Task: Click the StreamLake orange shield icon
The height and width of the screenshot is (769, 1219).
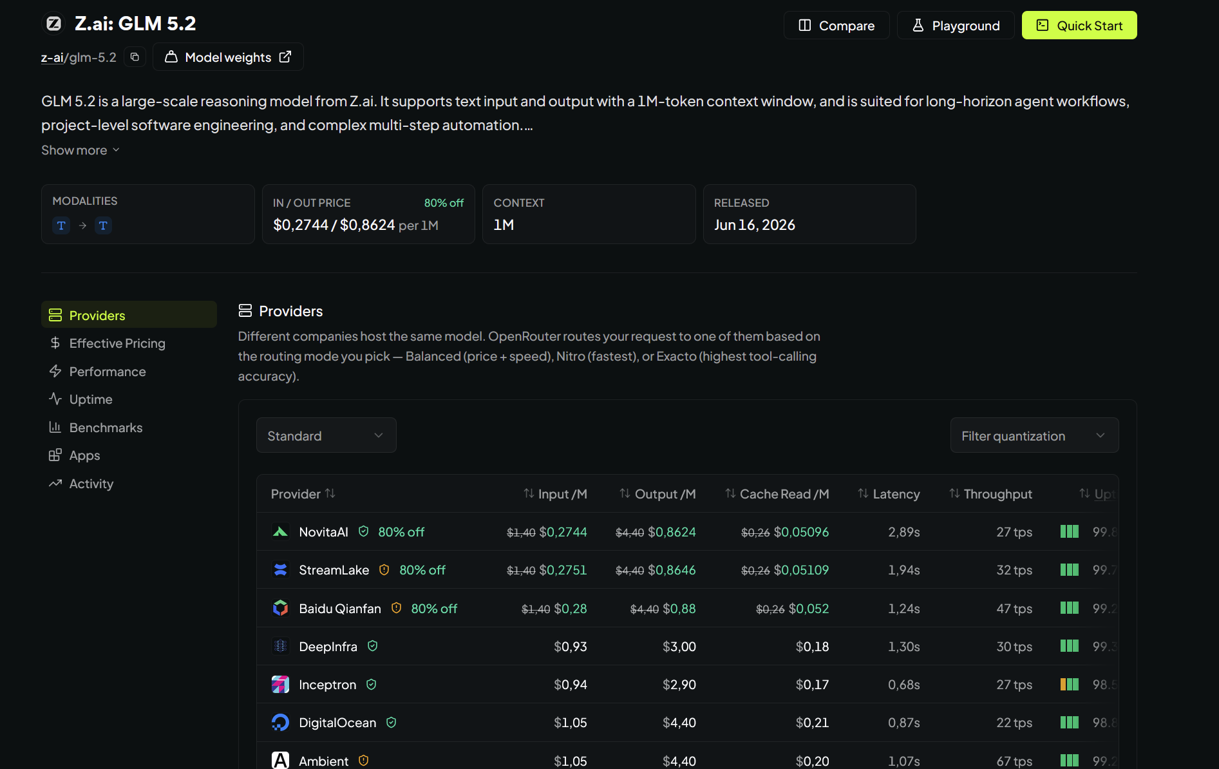Action: coord(384,570)
